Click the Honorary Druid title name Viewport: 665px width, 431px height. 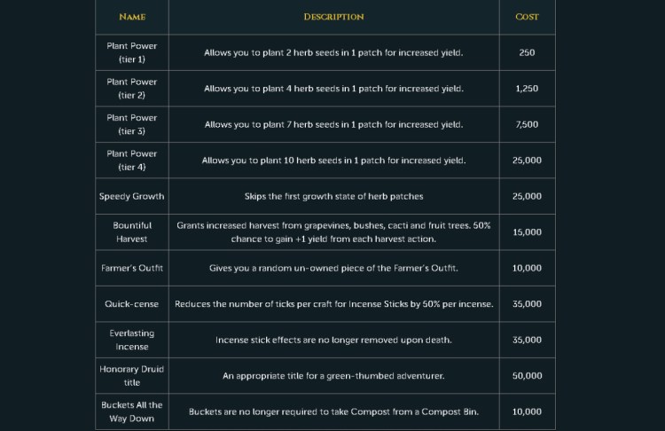tap(132, 375)
